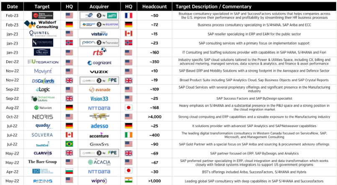Image resolution: width=337 pixels, height=185 pixels.
Task: Click 'SAP Success Factors and SAP ByDesign specialist' text
Action: pos(254,98)
